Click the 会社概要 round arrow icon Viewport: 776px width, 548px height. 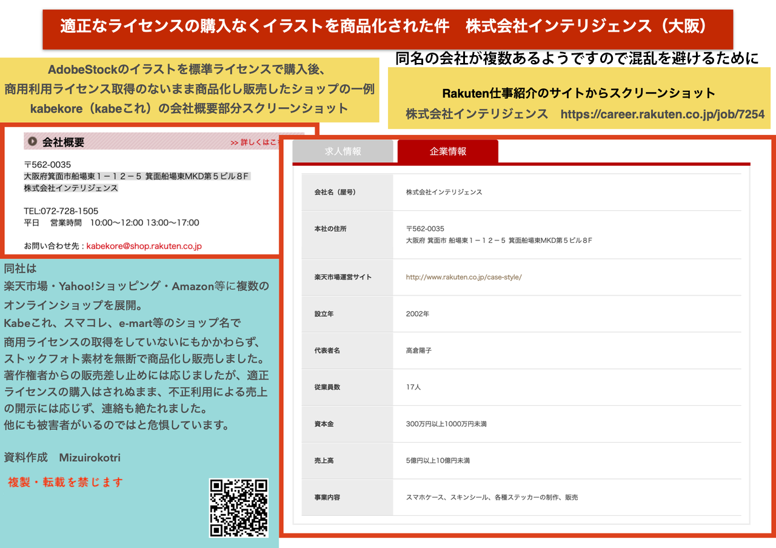click(x=33, y=142)
